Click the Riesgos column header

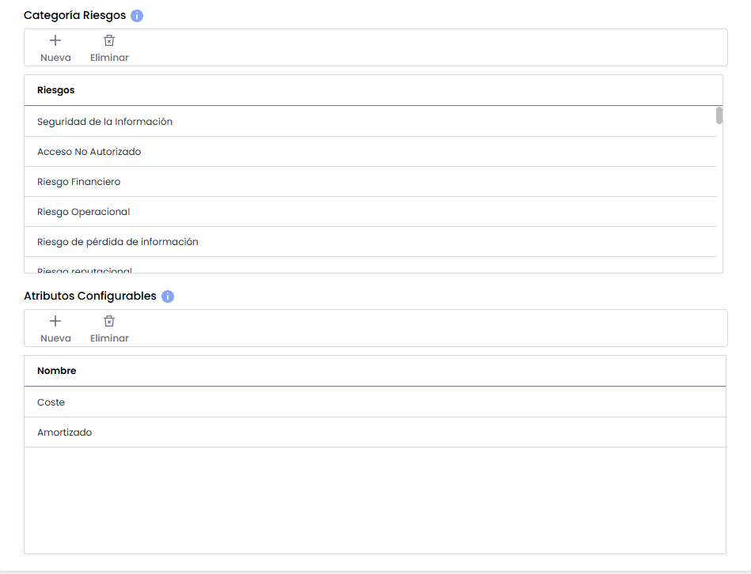(56, 90)
